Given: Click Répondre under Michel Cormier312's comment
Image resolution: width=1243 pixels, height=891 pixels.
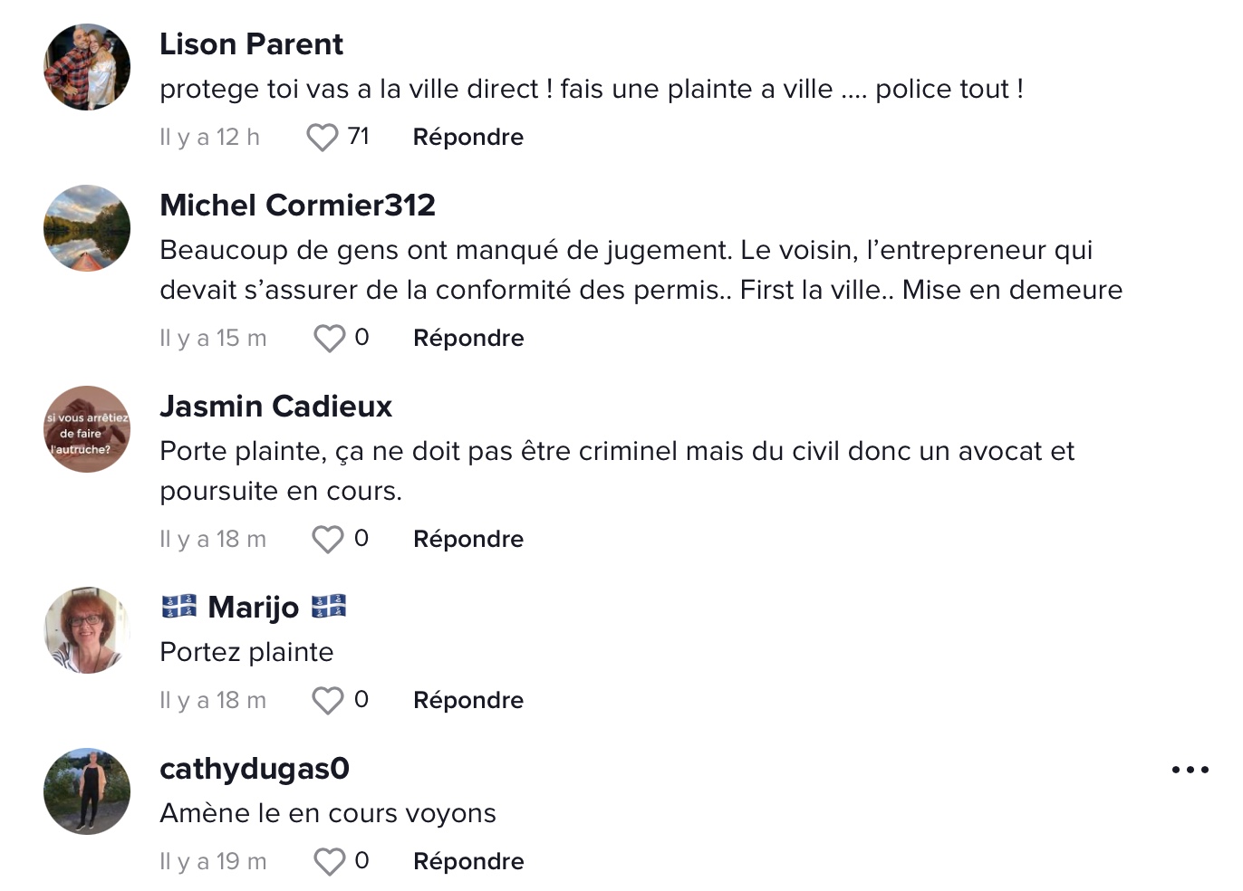Looking at the screenshot, I should [468, 339].
